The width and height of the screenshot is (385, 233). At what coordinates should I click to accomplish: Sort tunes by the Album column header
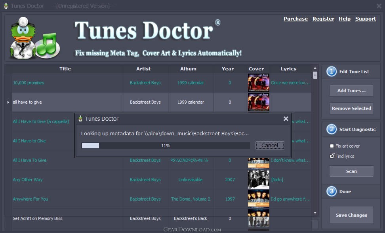pyautogui.click(x=188, y=69)
